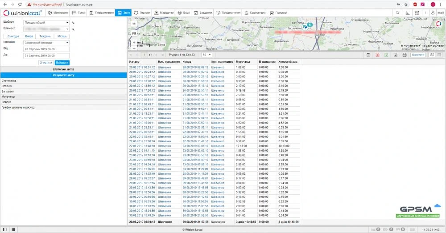Open the Шаблон dropdown
The image size is (446, 233).
(x=47, y=22)
